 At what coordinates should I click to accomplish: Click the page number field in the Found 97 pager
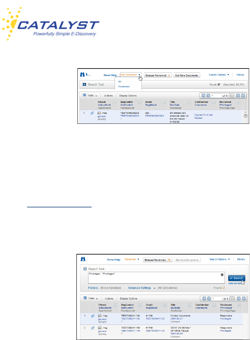(216, 96)
